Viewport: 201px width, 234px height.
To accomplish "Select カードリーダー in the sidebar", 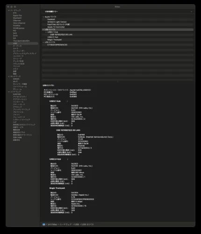I will 19,51.
